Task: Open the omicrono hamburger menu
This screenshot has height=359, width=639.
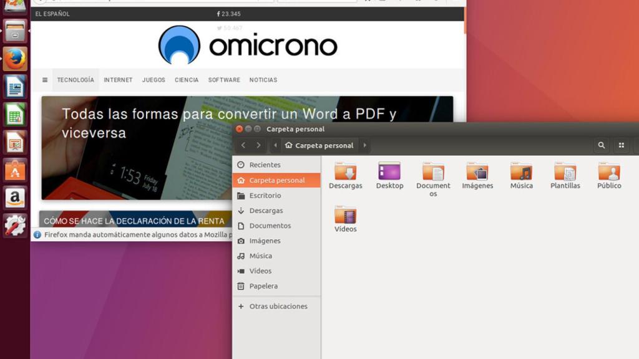Action: tap(44, 80)
